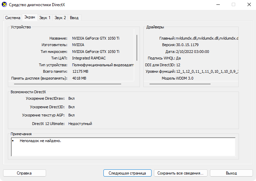Minimize the DirectX diagnostic window

218,4
